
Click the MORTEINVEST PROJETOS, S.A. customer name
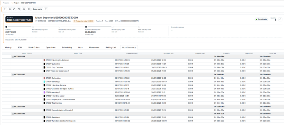tap(60, 21)
